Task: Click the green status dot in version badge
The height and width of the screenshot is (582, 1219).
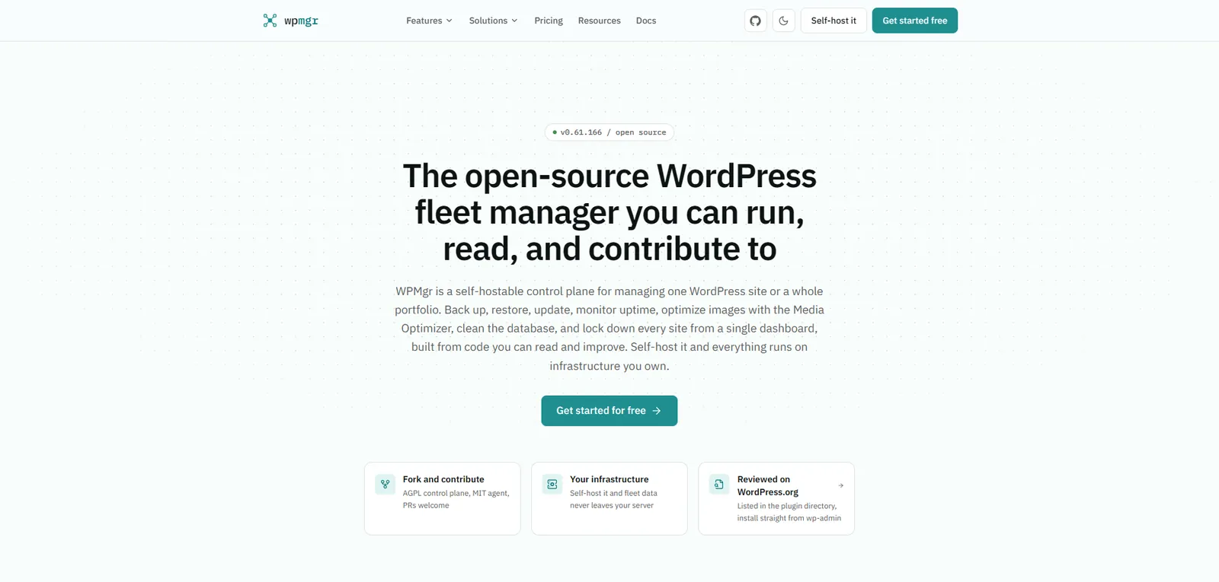Action: point(555,132)
